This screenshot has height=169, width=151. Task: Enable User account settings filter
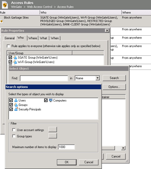14,130
